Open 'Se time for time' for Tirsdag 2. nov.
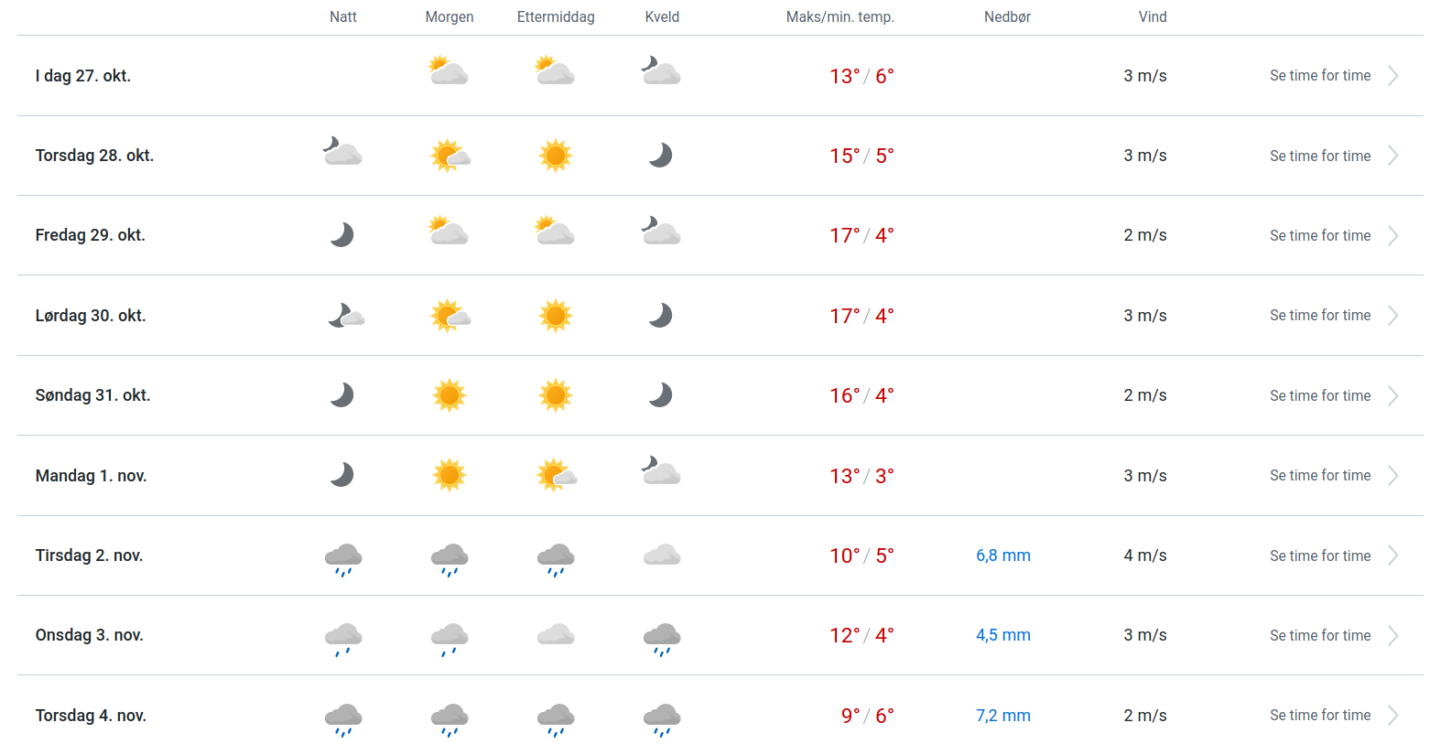The image size is (1441, 755). (x=1320, y=556)
